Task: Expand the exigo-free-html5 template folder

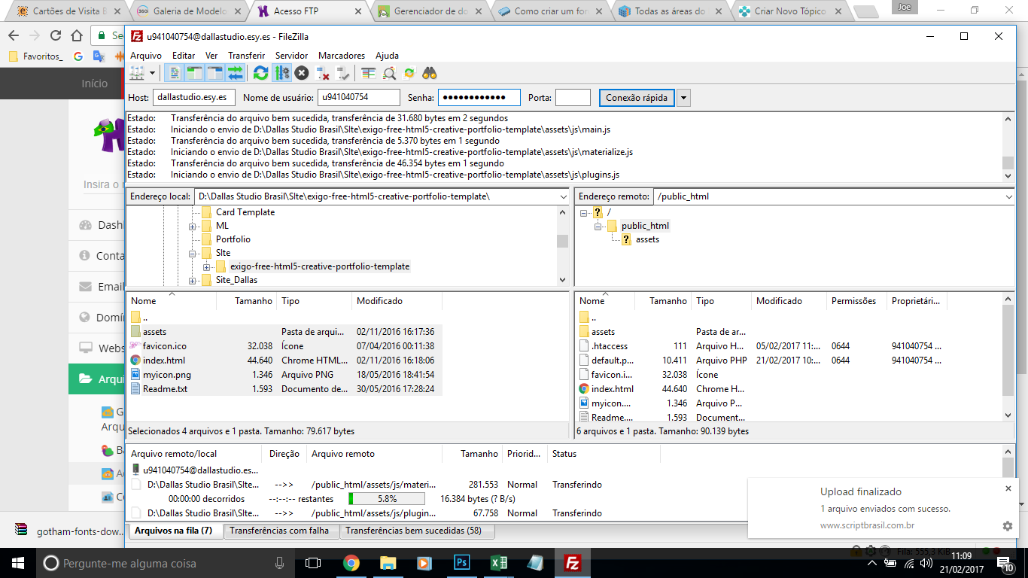Action: tap(207, 266)
